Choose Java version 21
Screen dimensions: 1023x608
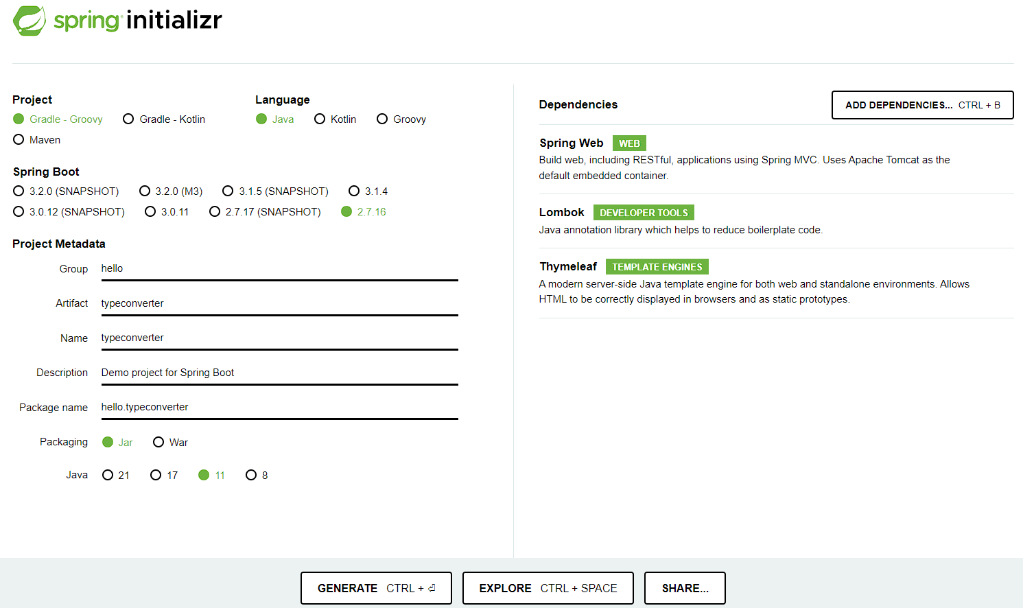pos(115,476)
